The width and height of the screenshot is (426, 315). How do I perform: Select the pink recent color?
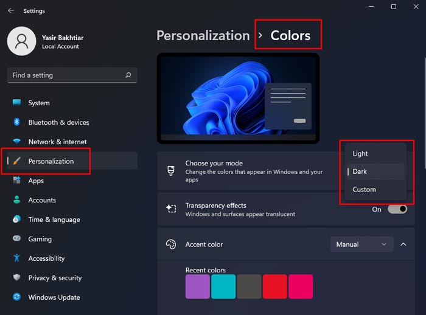tap(301, 286)
